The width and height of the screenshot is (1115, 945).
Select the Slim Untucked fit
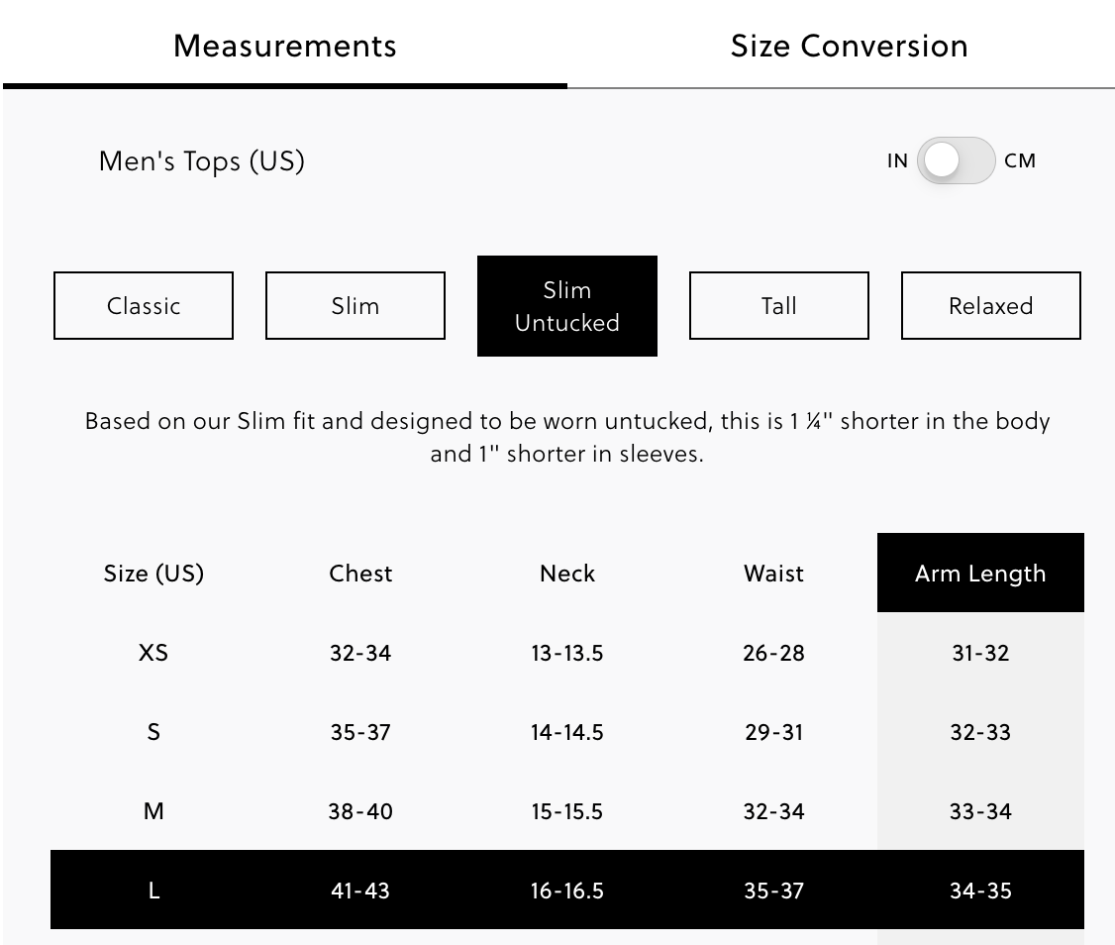(x=567, y=306)
